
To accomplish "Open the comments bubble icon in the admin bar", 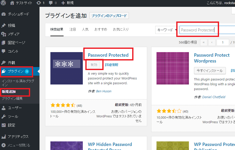I will coord(51,3).
